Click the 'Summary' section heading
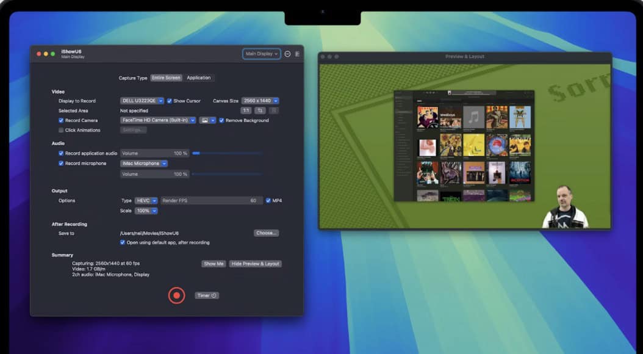The image size is (643, 354). click(x=62, y=255)
